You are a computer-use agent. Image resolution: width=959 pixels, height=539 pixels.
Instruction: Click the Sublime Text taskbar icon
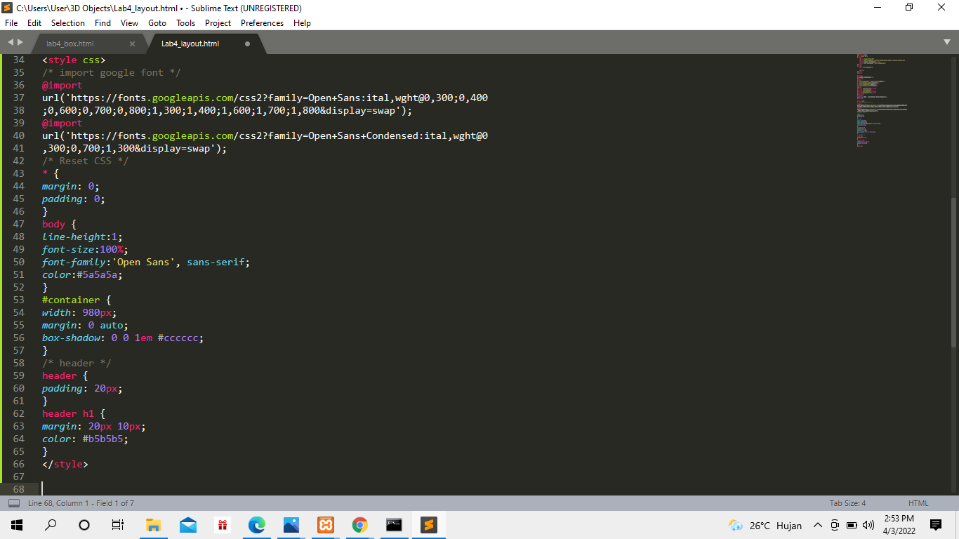click(x=428, y=525)
